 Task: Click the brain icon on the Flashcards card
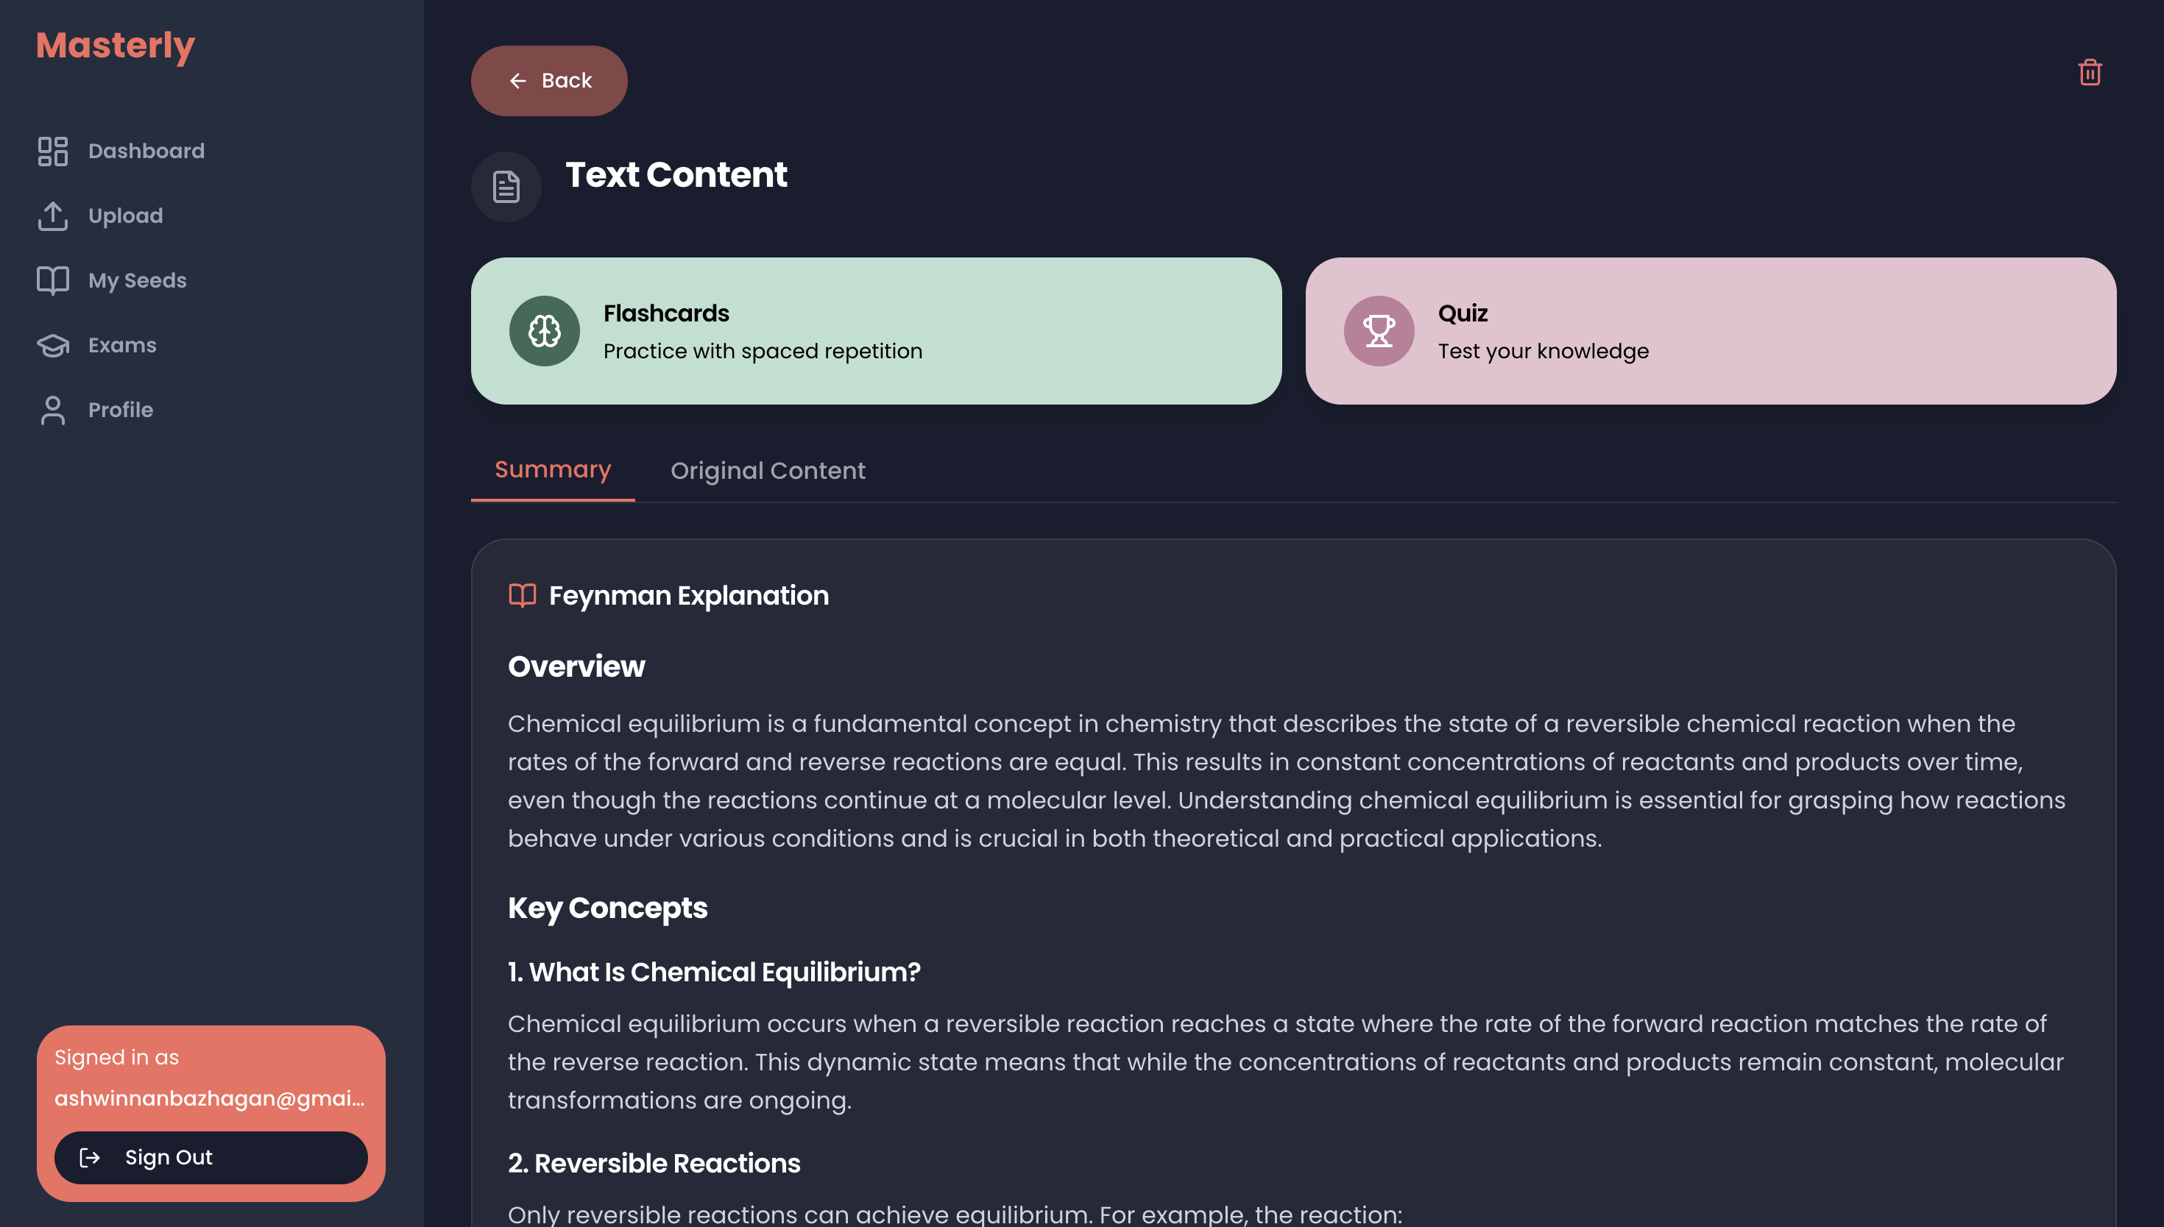[544, 330]
